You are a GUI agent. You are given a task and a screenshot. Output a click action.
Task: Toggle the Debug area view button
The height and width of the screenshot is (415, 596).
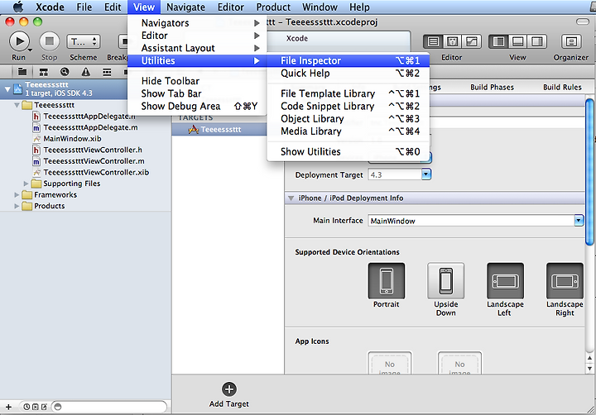coord(517,41)
